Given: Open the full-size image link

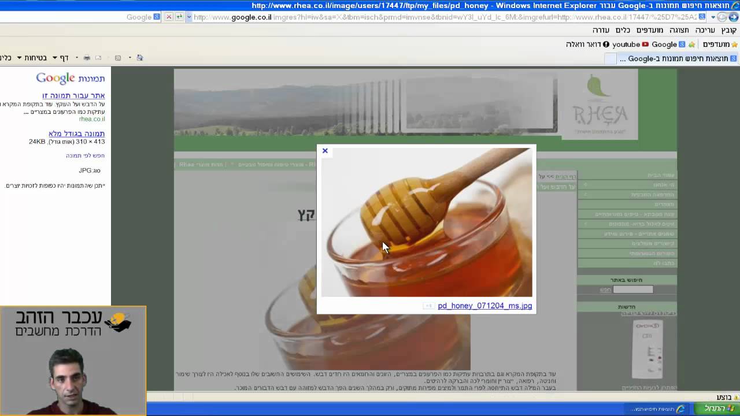Looking at the screenshot, I should tap(77, 133).
